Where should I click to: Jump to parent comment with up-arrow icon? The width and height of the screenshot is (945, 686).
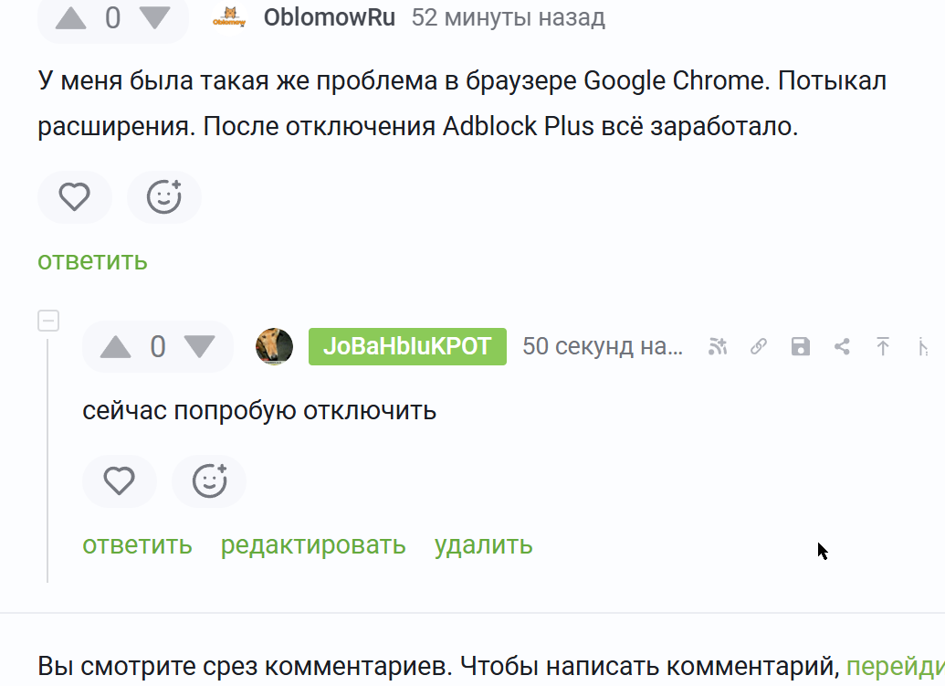[883, 347]
